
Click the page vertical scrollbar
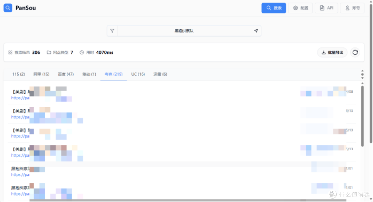click(x=371, y=73)
